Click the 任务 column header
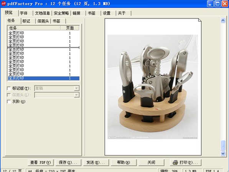The height and width of the screenshot is (172, 229). (x=34, y=28)
